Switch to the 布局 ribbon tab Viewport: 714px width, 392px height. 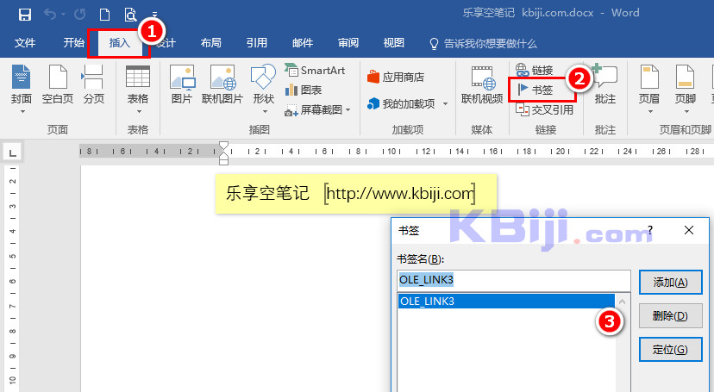tap(210, 43)
